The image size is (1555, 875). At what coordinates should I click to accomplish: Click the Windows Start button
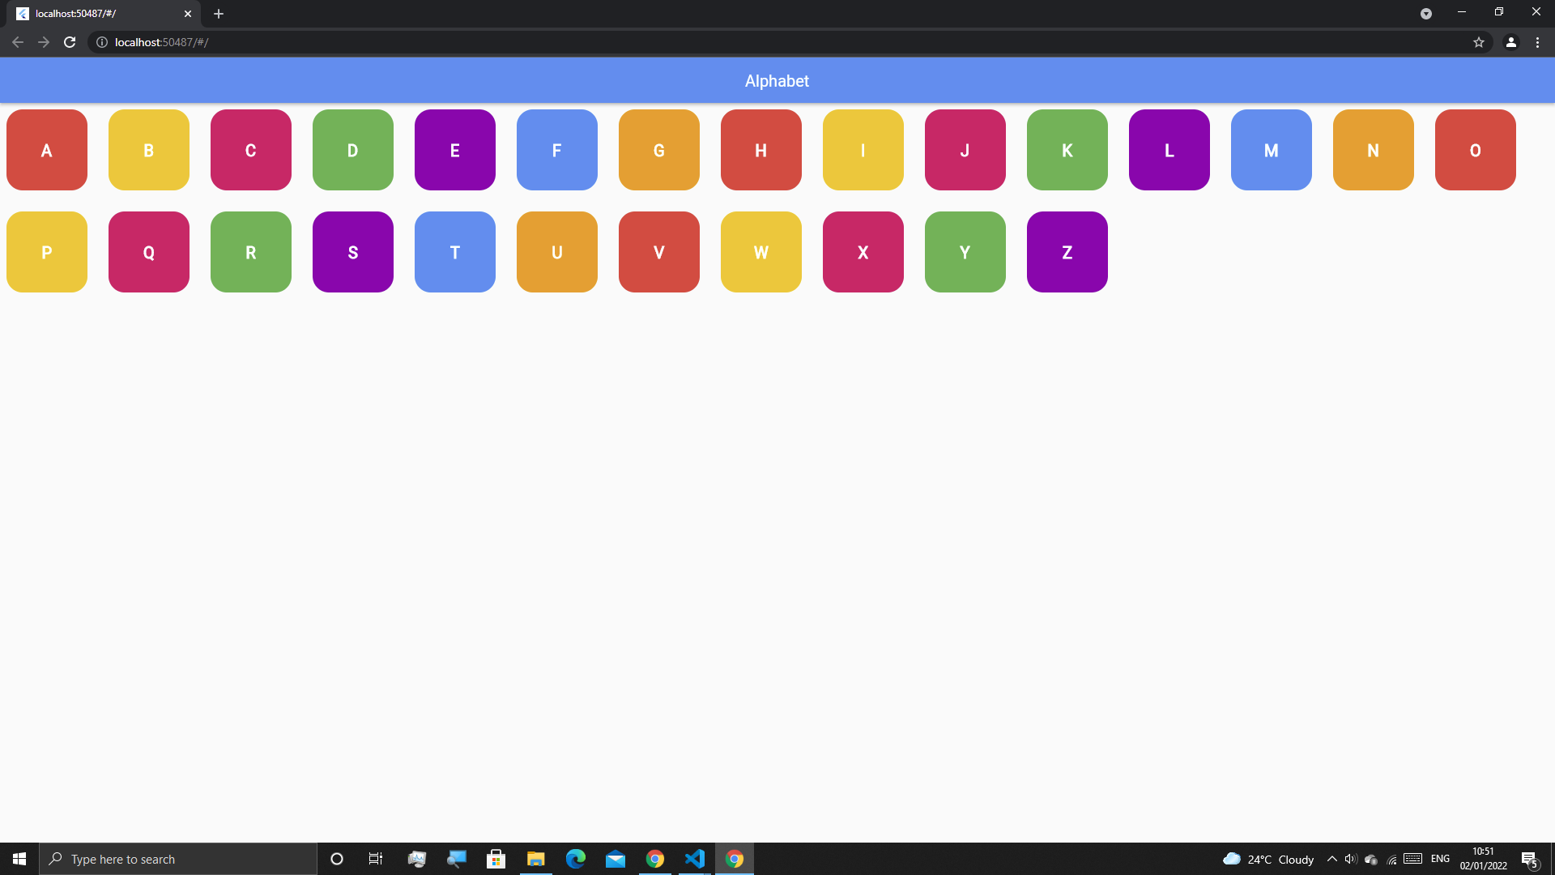pyautogui.click(x=19, y=859)
